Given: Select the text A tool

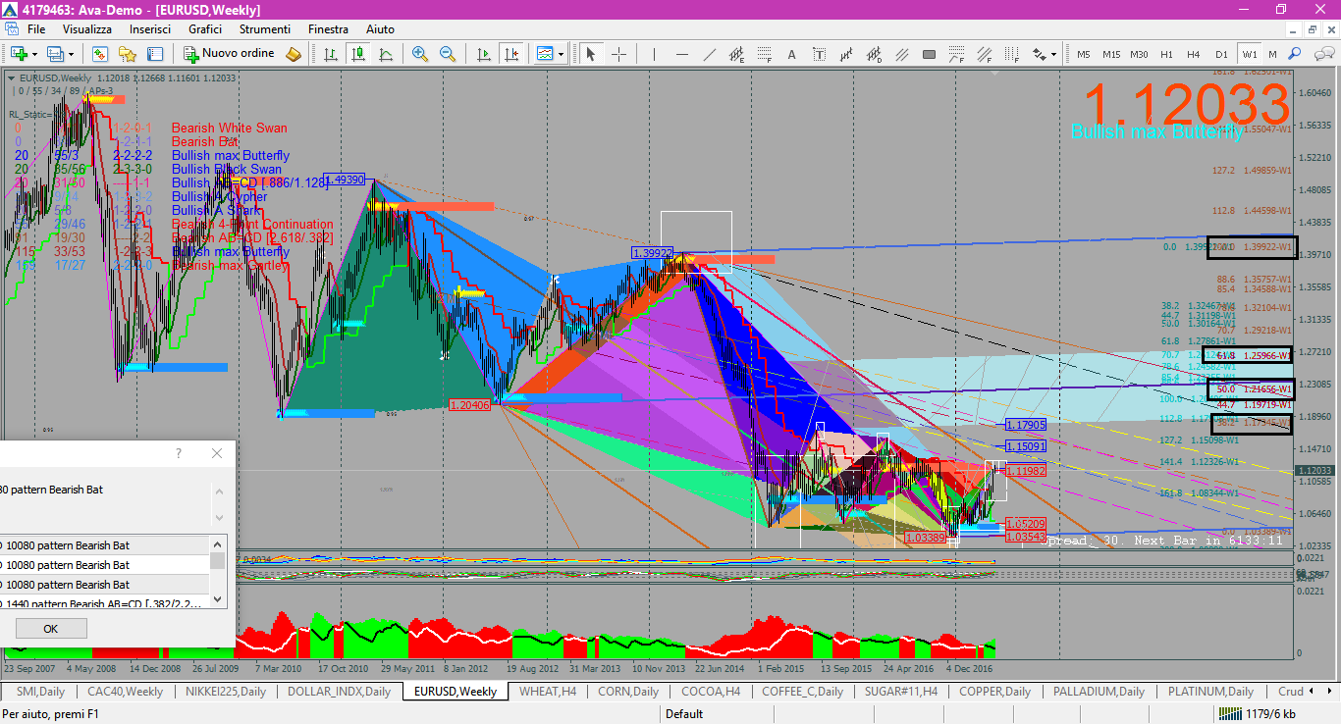Looking at the screenshot, I should (x=791, y=54).
